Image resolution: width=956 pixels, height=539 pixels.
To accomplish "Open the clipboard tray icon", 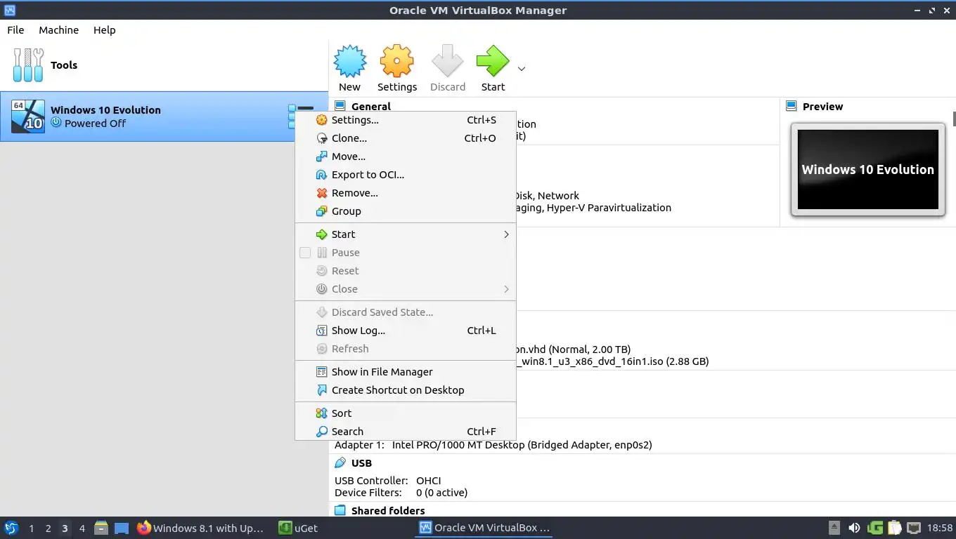I will coord(894,528).
